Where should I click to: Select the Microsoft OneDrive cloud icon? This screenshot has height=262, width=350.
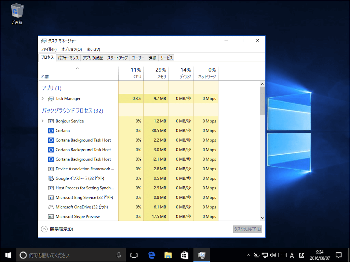51,207
